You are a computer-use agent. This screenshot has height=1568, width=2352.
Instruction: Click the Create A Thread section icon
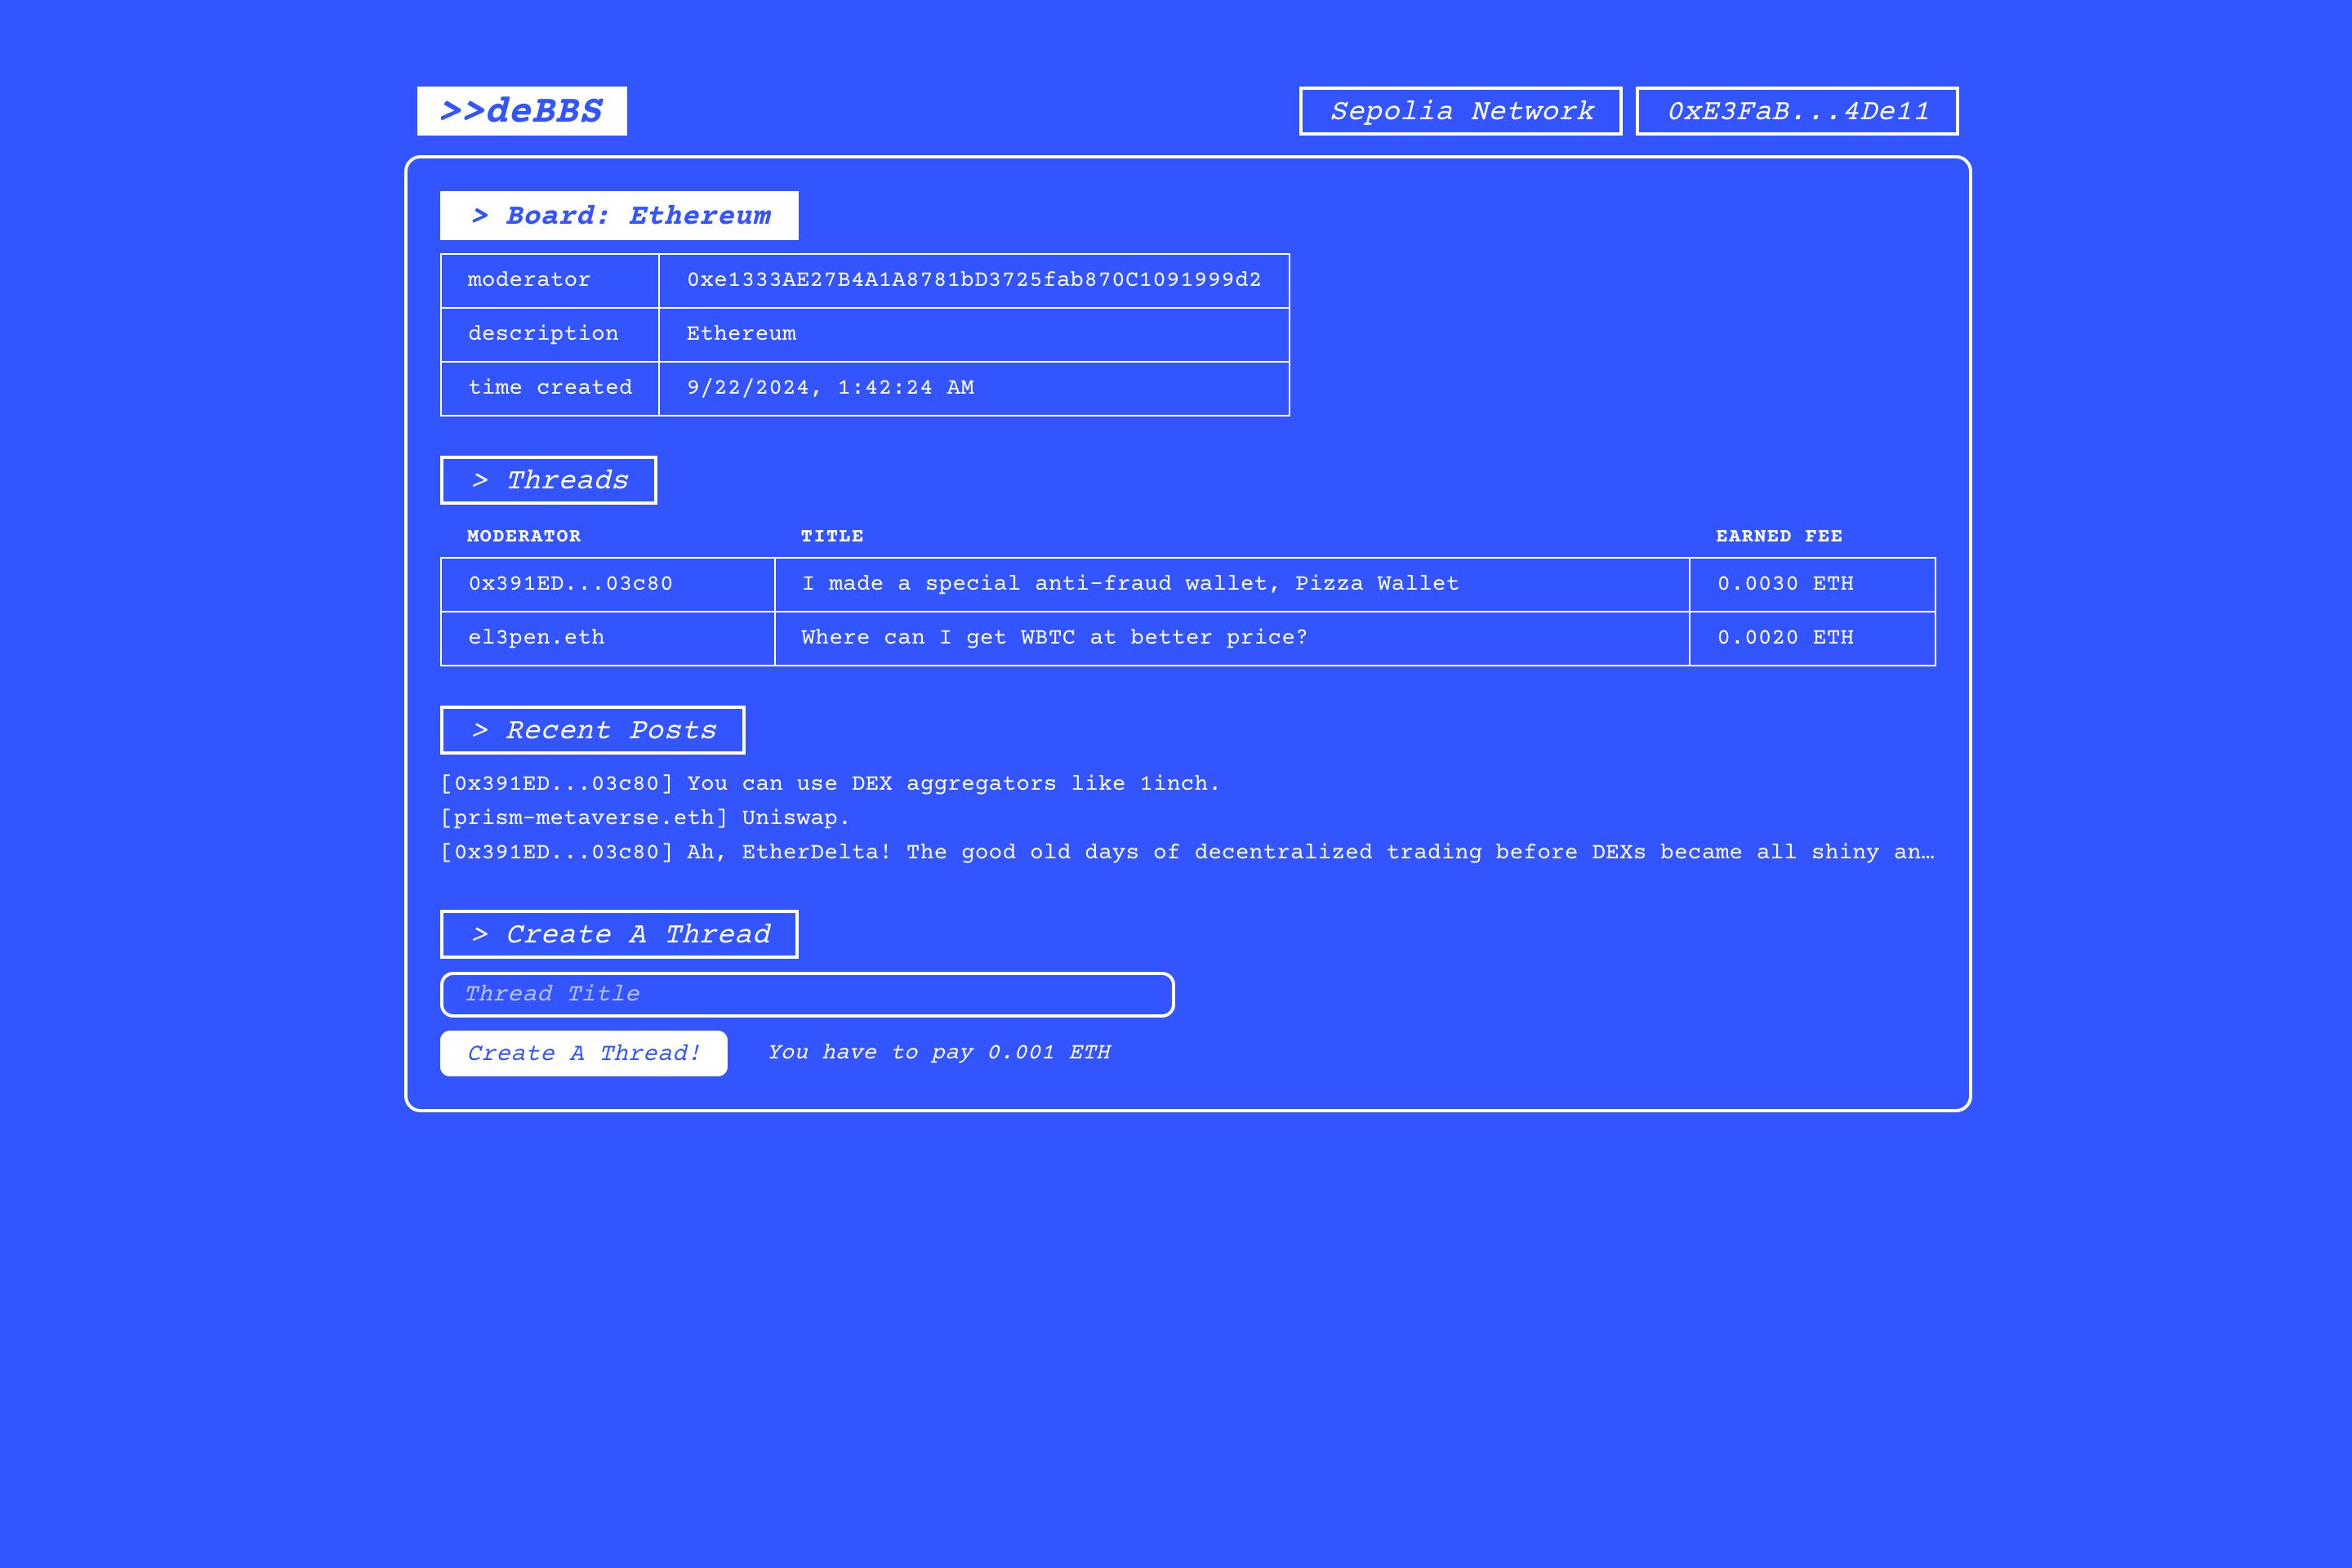(481, 934)
